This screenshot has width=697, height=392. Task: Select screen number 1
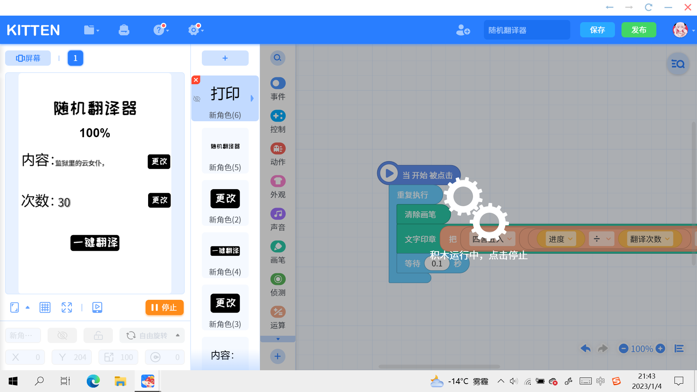coord(75,58)
